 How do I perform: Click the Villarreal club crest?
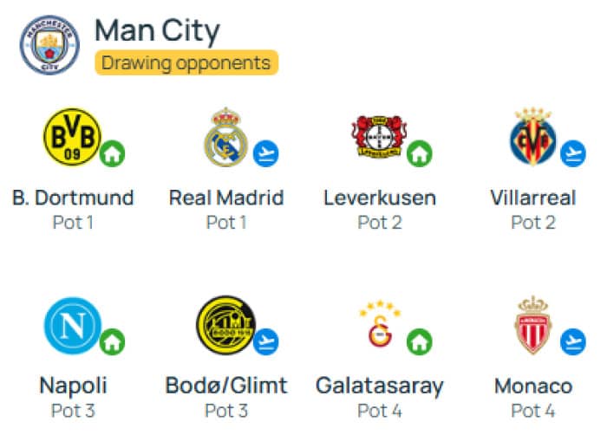(x=532, y=137)
